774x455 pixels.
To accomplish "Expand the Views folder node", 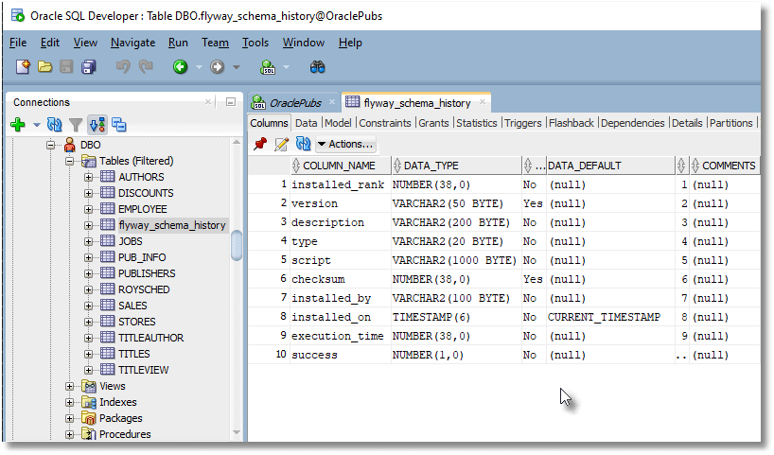I will tap(70, 386).
